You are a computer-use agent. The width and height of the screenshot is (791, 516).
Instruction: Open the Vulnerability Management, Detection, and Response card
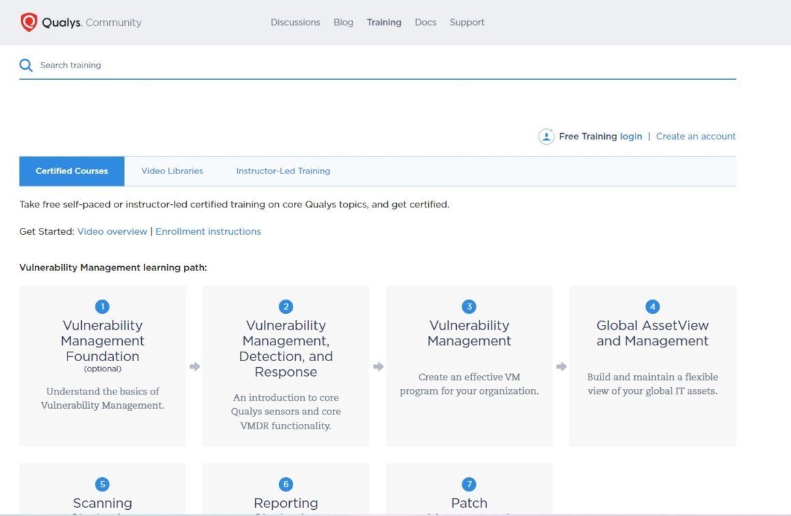pyautogui.click(x=286, y=365)
